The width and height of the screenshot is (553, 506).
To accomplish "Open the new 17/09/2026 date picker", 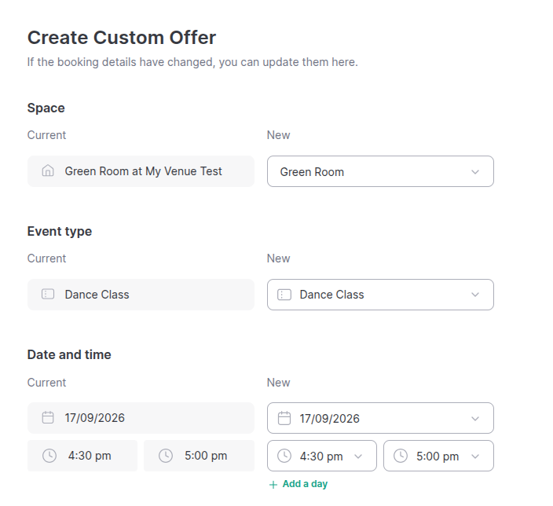I will pyautogui.click(x=380, y=418).
